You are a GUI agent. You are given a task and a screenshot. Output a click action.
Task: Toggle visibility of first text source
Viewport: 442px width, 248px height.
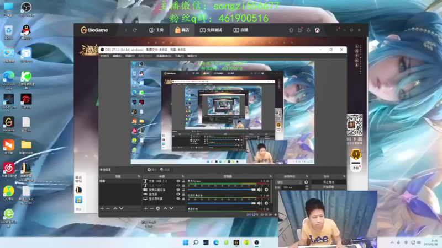[x=178, y=181]
